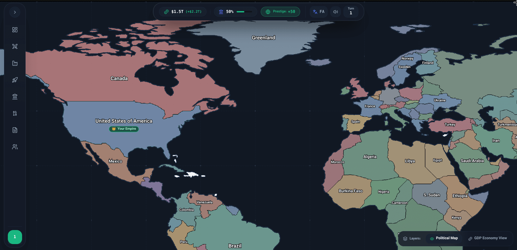Viewport: 517px width, 250px height.
Task: Open the military crossed swords icon
Action: coord(15,46)
